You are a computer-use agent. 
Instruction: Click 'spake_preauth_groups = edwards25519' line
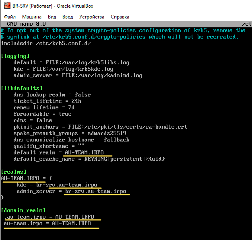(70, 133)
